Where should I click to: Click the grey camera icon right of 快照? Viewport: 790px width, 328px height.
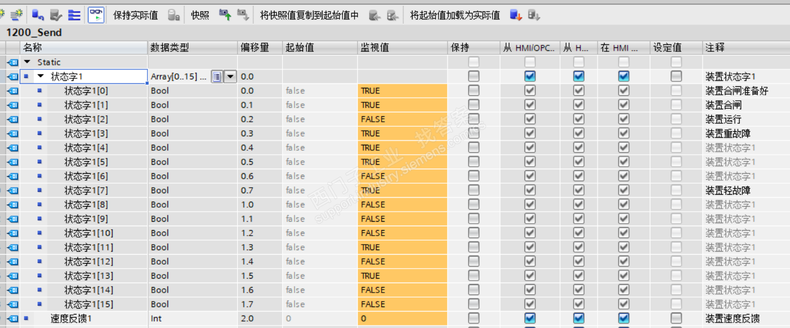243,15
